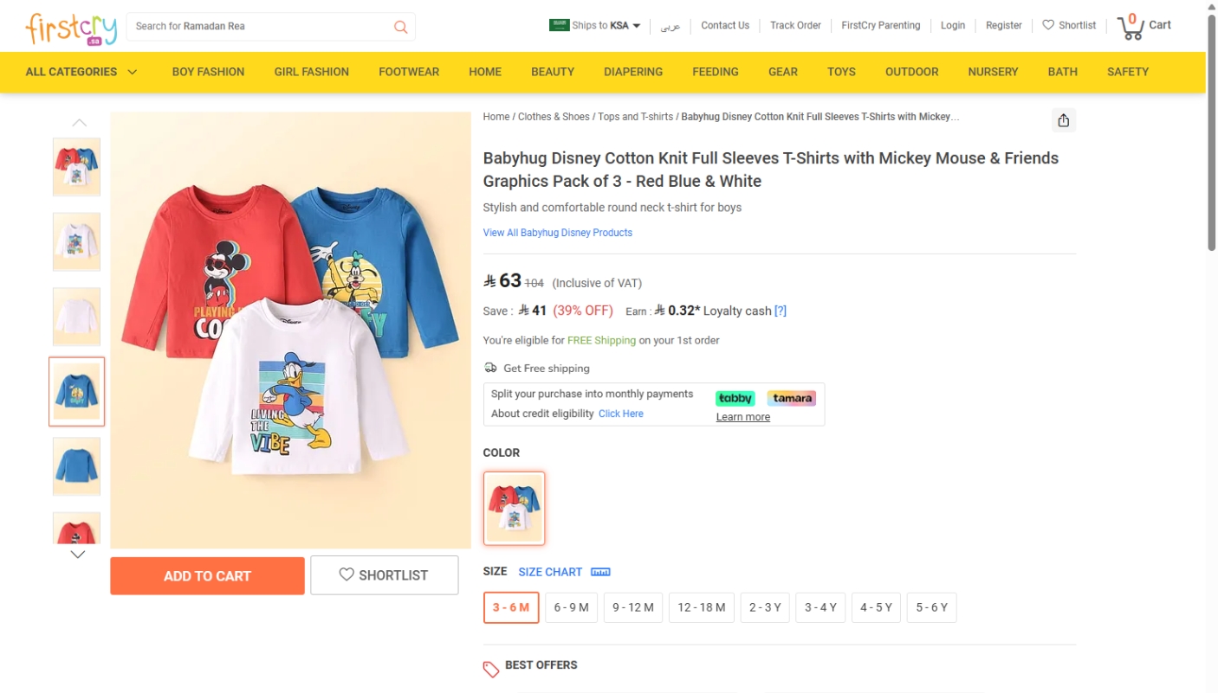Select the 6-9 M size option

point(571,607)
